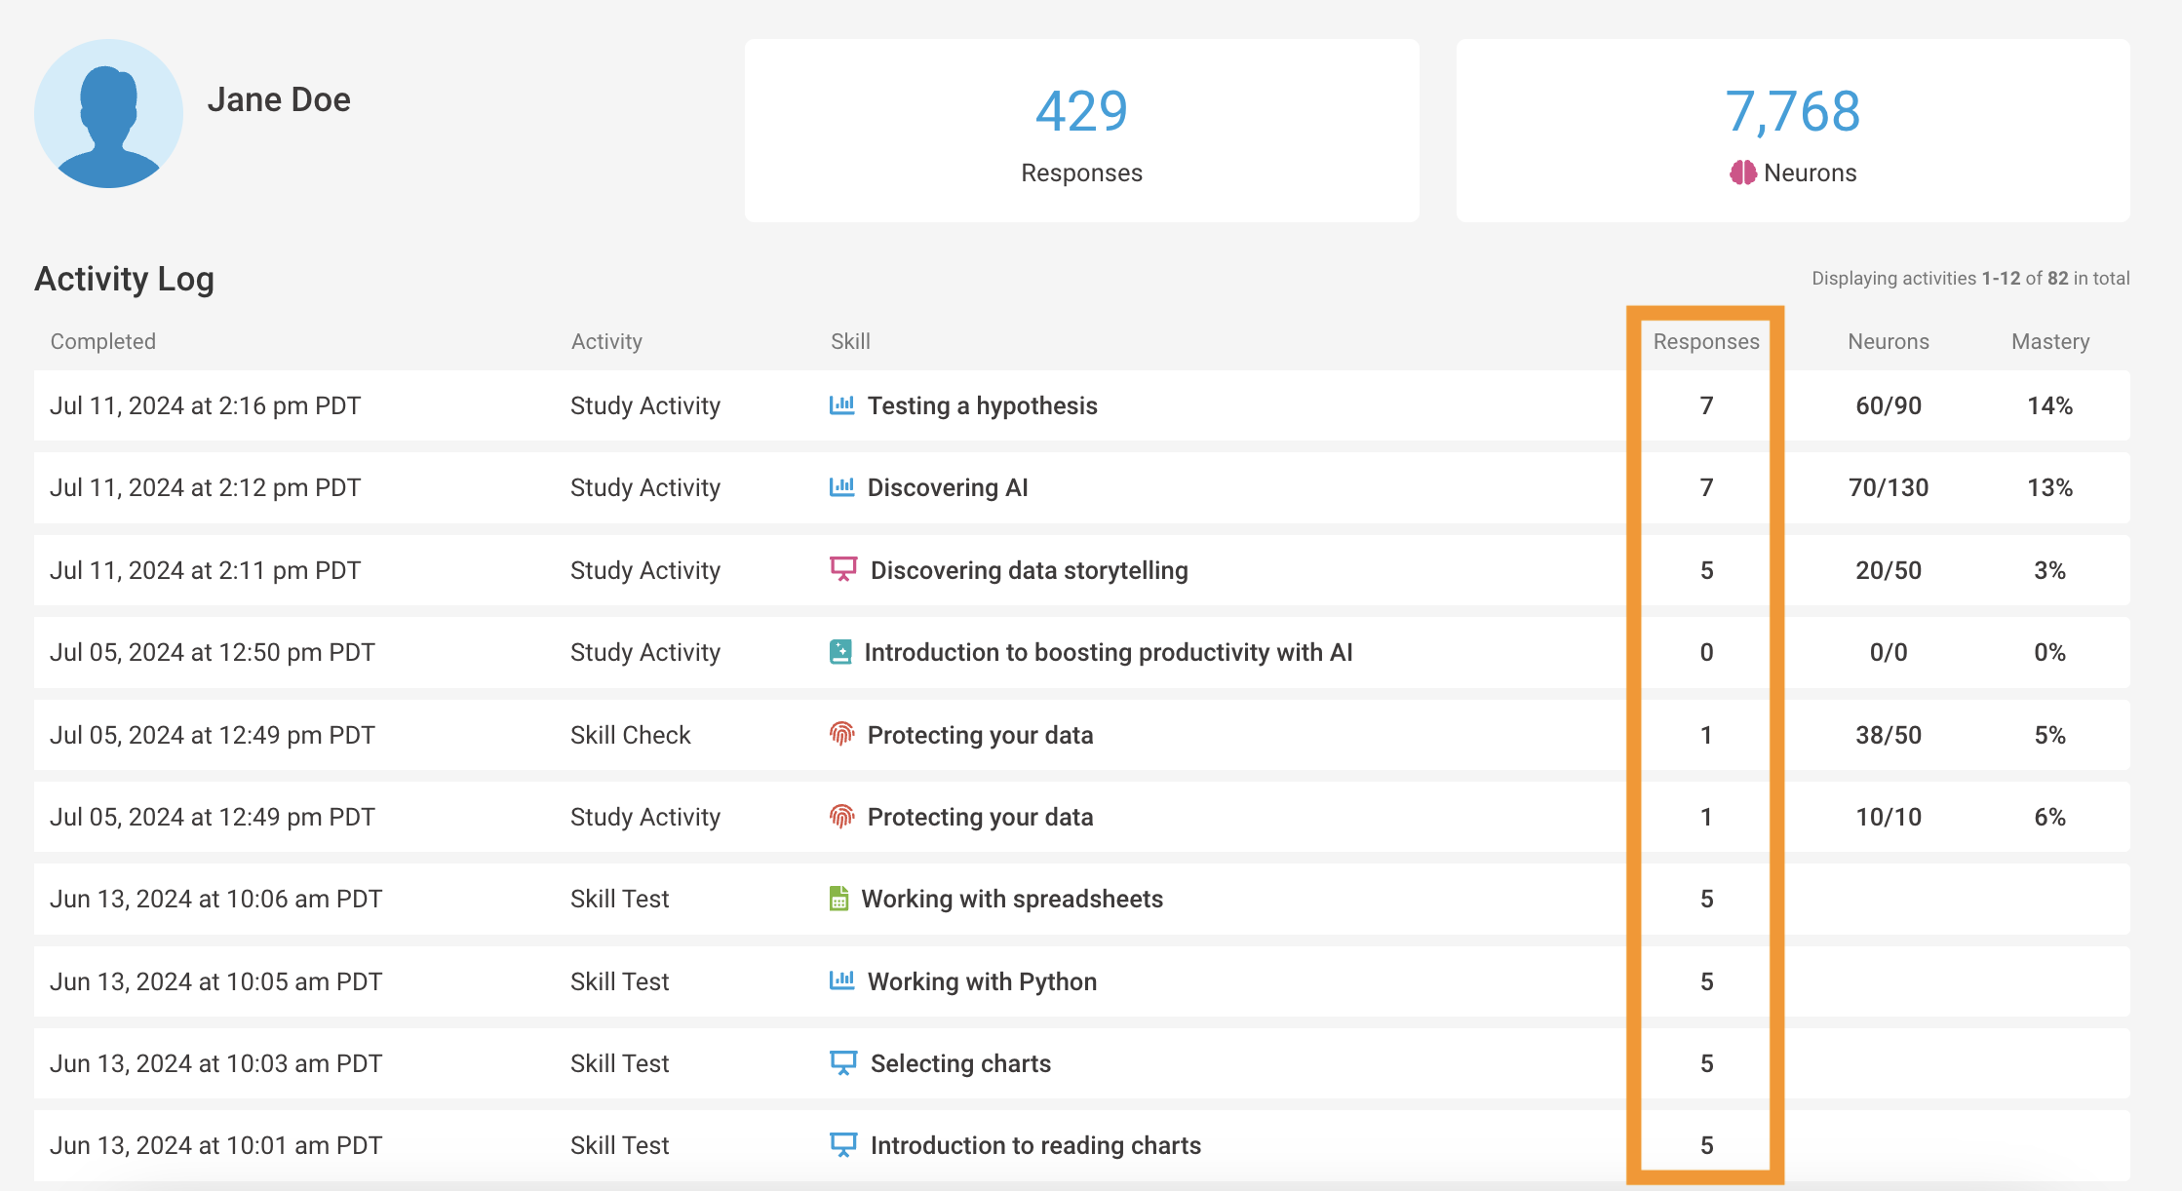Click Study Activity label in Discovering AI row

645,487
